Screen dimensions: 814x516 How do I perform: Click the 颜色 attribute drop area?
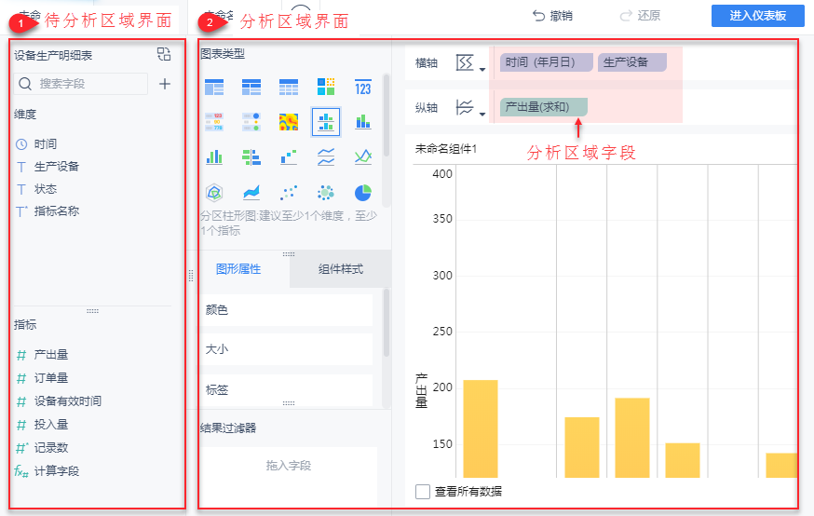pyautogui.click(x=286, y=310)
